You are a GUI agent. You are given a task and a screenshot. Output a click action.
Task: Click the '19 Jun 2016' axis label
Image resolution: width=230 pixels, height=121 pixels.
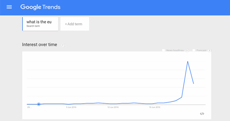click(155, 107)
